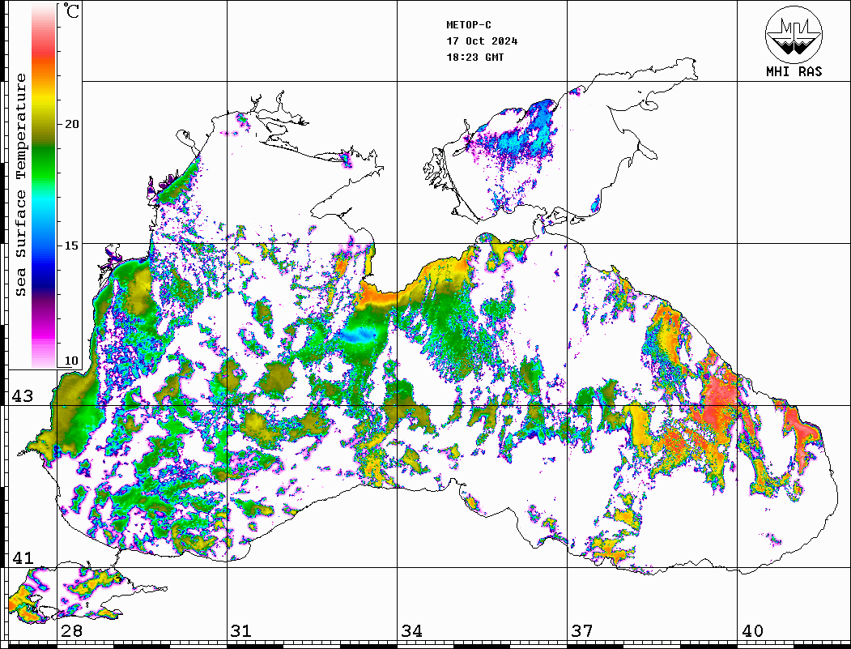This screenshot has height=649, width=851.
Task: Click the green section of the color scale bar
Action: pyautogui.click(x=44, y=163)
